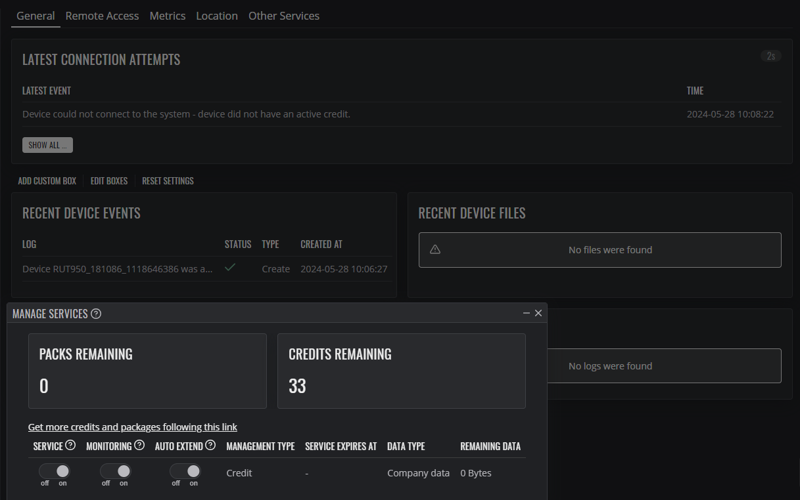
Task: Click help icon next to Manage Services
Action: click(x=96, y=314)
